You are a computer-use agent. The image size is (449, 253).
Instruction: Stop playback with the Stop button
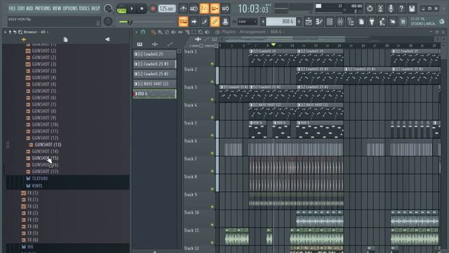click(142, 9)
